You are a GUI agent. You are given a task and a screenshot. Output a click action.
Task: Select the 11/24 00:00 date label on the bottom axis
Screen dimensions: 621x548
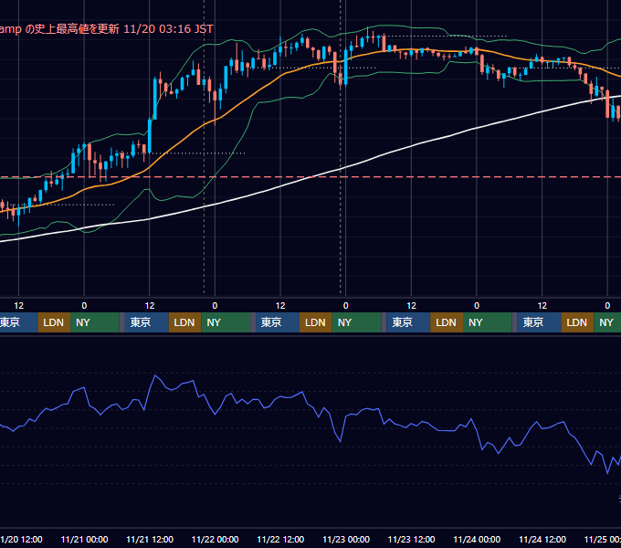(477, 539)
